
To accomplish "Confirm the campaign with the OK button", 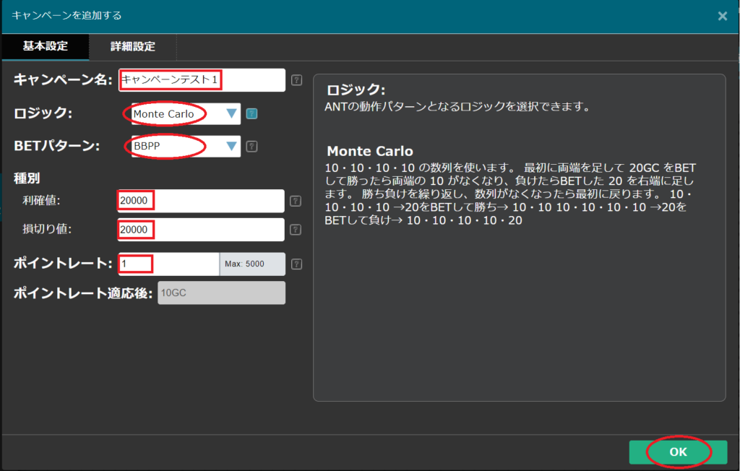I will pyautogui.click(x=678, y=452).
